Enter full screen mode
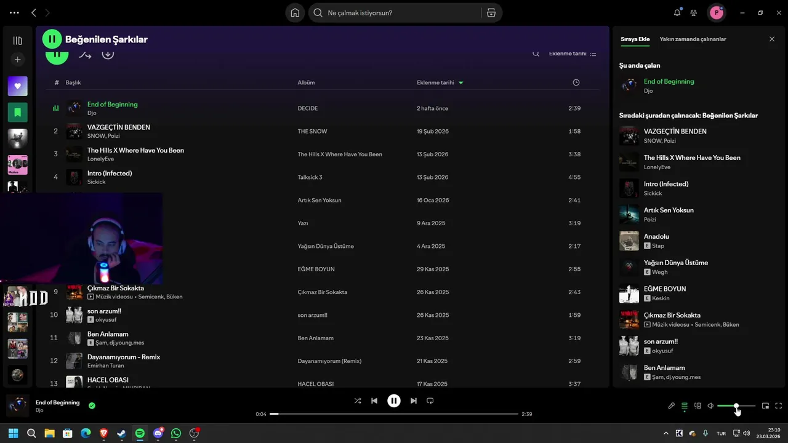Viewport: 788px width, 443px height. (x=779, y=406)
